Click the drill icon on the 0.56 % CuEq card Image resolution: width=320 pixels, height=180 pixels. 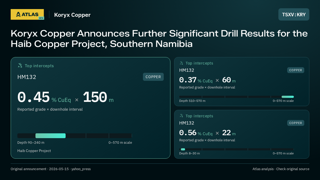coord(182,116)
